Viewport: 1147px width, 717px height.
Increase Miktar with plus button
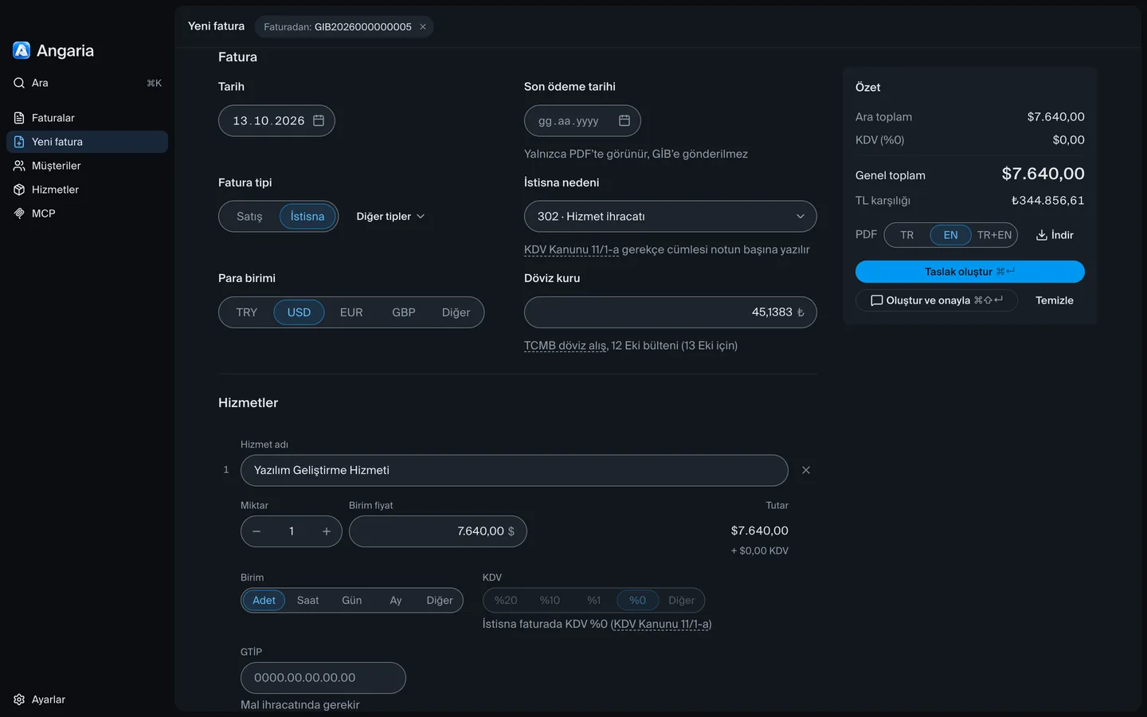coord(327,531)
